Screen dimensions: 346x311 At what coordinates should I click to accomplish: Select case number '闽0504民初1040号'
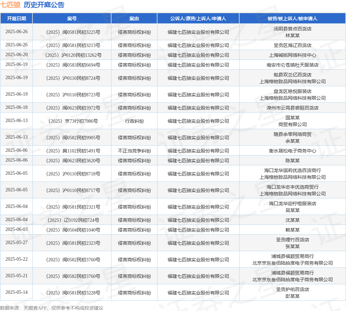pyautogui.click(x=81, y=230)
